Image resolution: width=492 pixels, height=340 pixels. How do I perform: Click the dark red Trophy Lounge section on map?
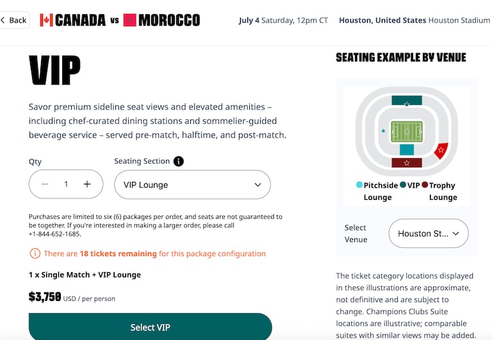coord(407,163)
